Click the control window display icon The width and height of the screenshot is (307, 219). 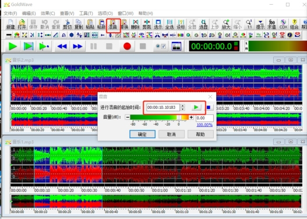pos(177,47)
